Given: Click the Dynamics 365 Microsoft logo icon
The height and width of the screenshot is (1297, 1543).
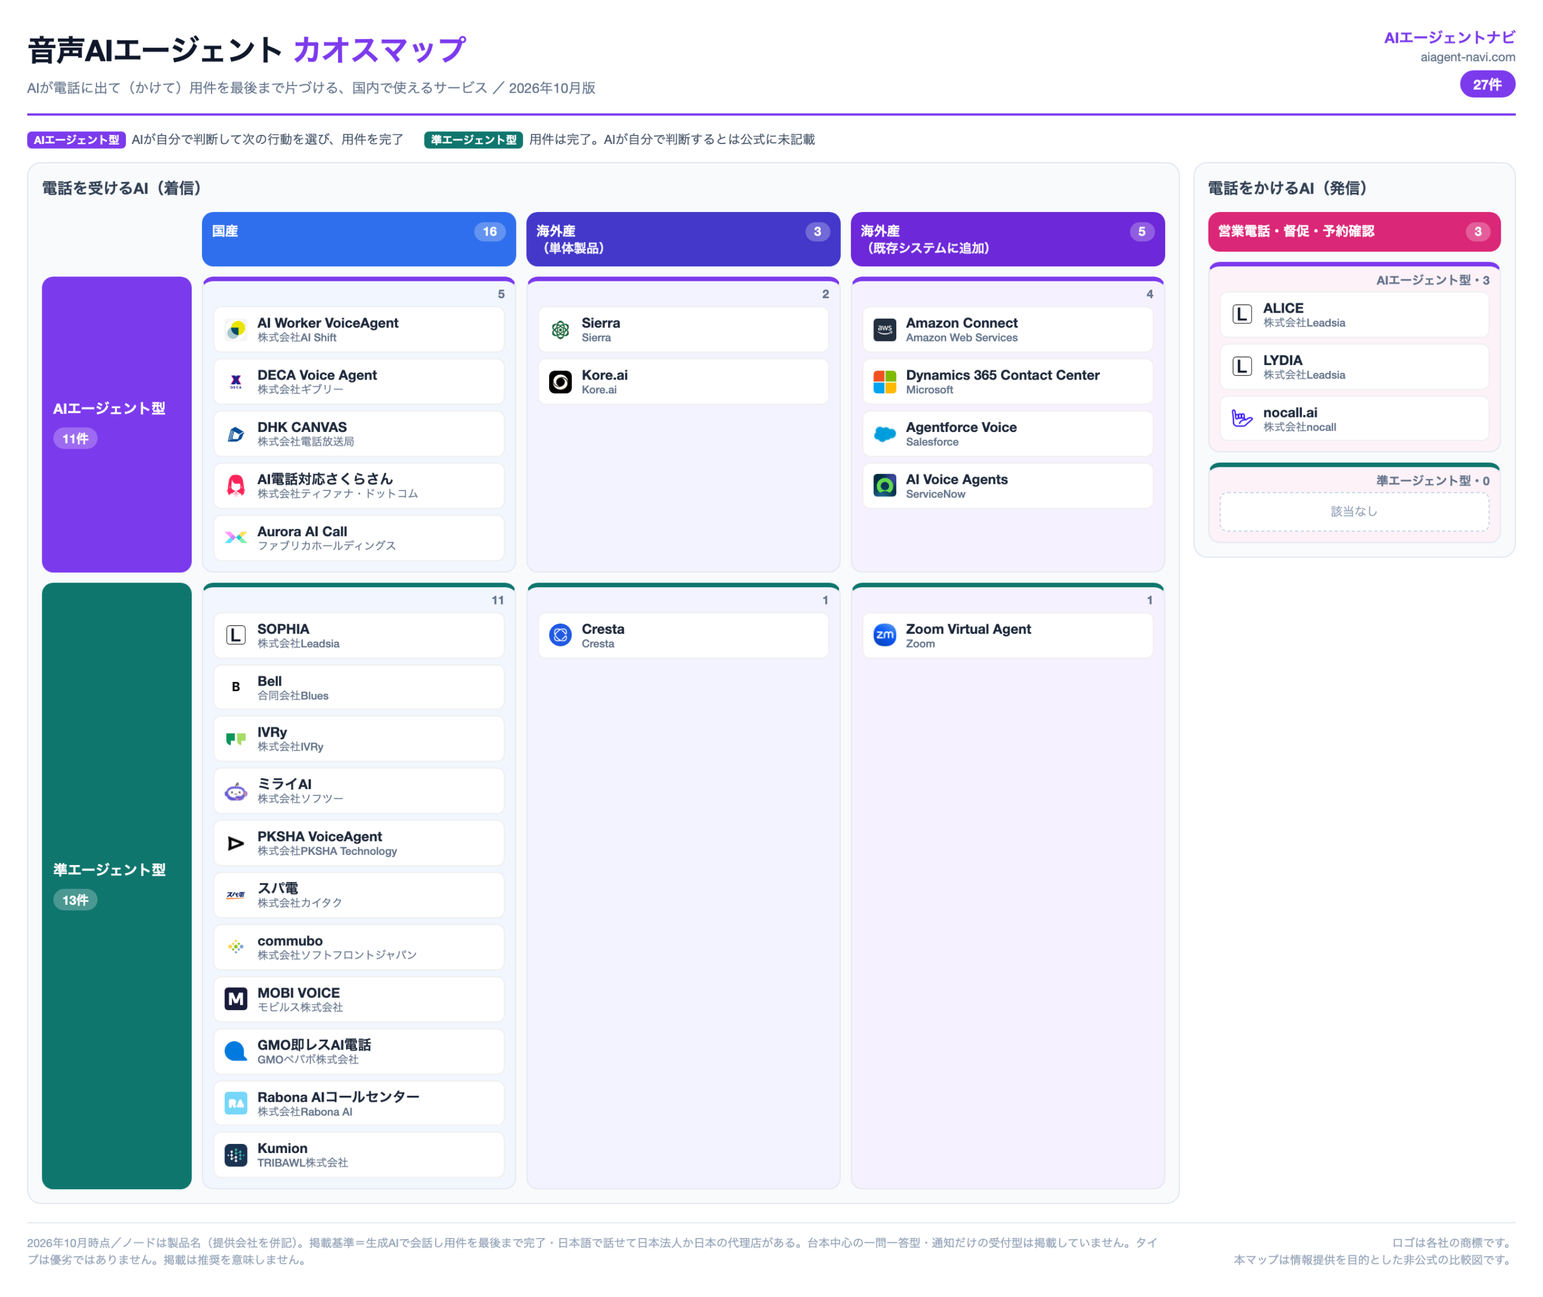Looking at the screenshot, I should click(x=884, y=381).
